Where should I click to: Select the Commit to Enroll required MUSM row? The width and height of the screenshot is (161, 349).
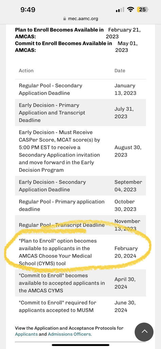[80, 306]
